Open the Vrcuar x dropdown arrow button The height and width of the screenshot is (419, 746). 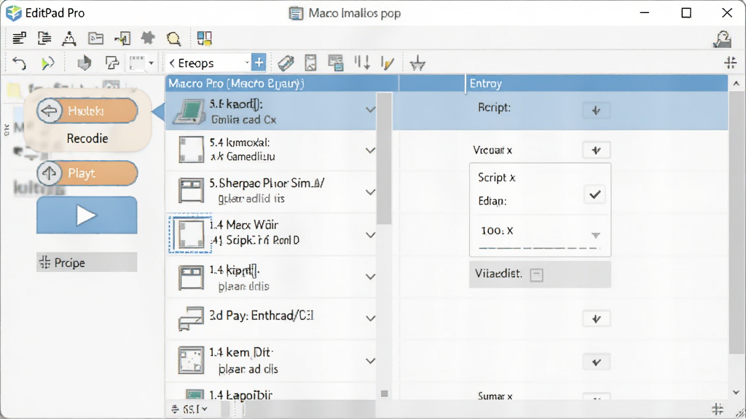pyautogui.click(x=596, y=150)
